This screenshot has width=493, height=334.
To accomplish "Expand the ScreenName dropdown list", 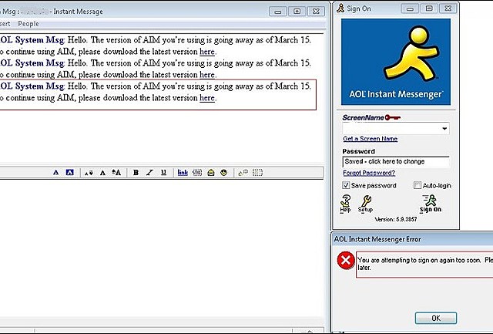I will pyautogui.click(x=444, y=129).
